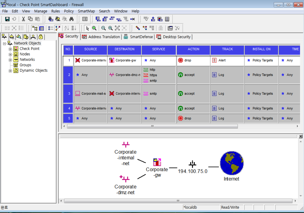
Task: Open the Policy menu
Action: (69, 11)
